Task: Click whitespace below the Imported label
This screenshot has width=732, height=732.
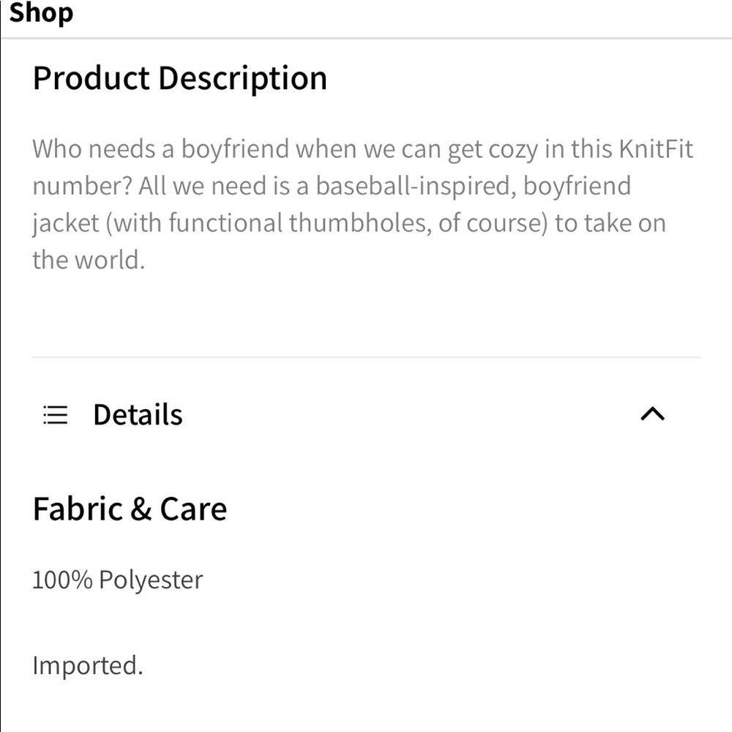Action: coord(366,706)
